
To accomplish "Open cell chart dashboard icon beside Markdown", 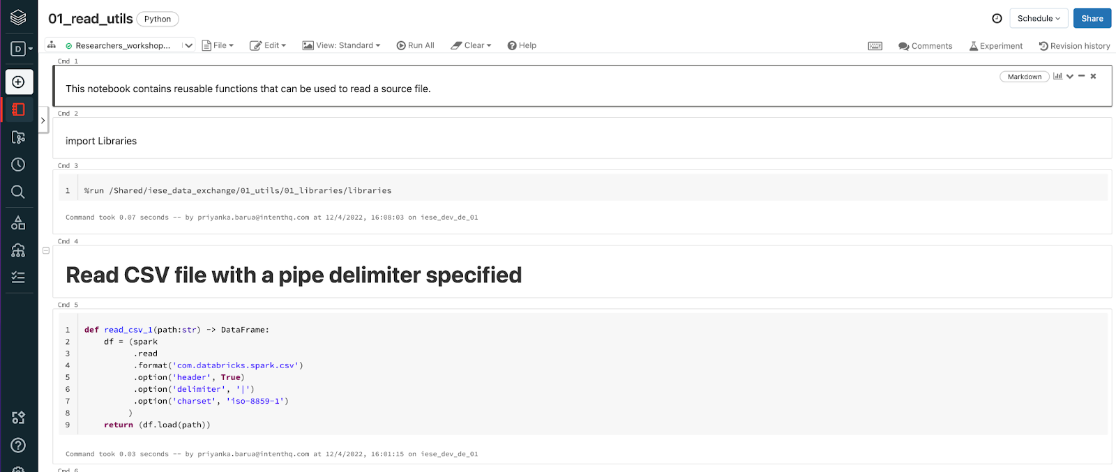I will pyautogui.click(x=1057, y=76).
